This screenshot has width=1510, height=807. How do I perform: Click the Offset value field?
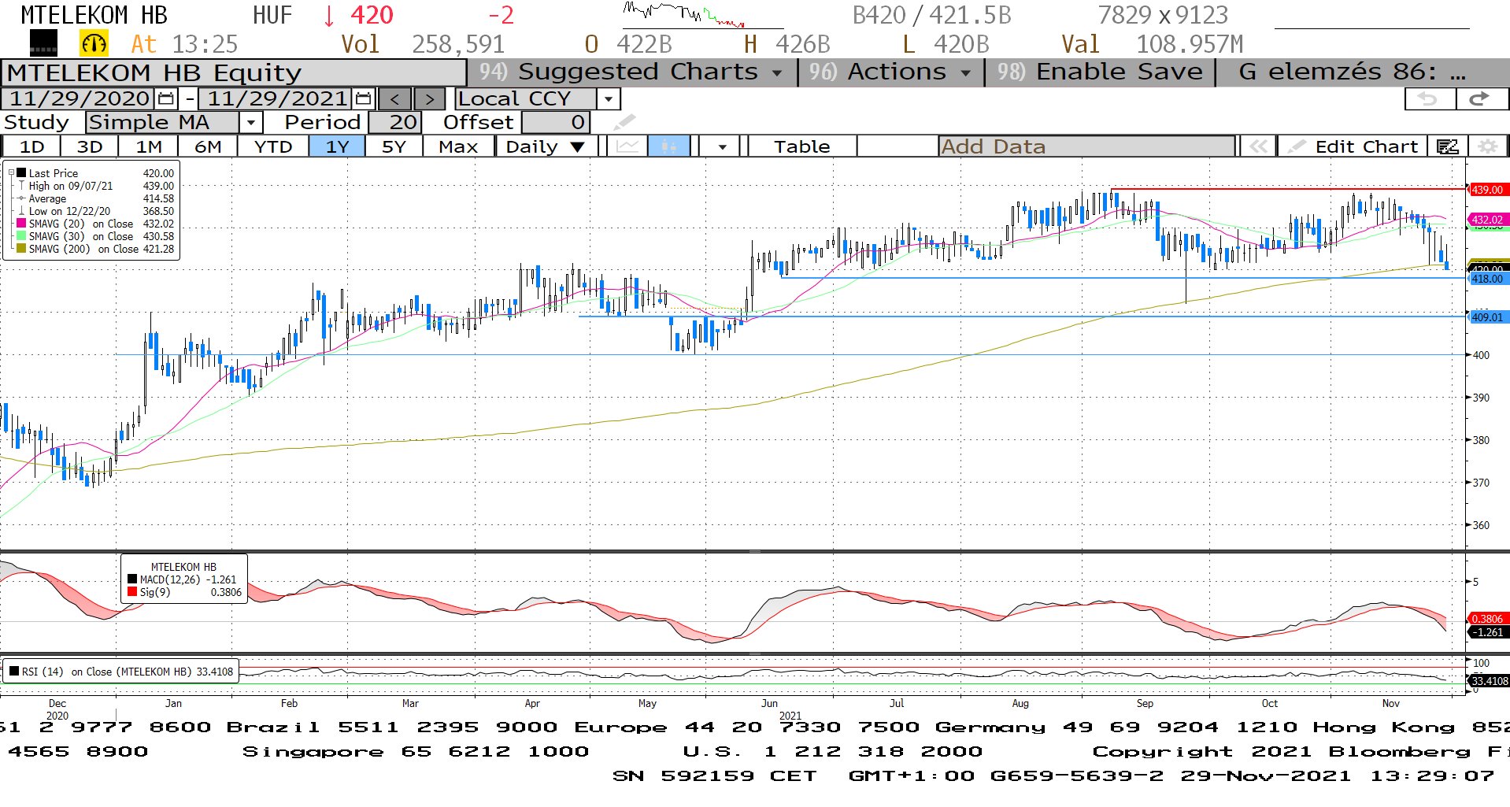click(x=555, y=123)
